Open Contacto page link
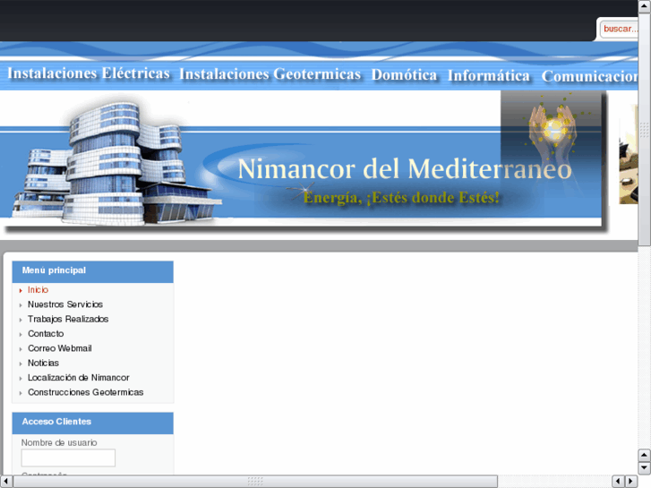651x488 pixels. click(x=46, y=333)
